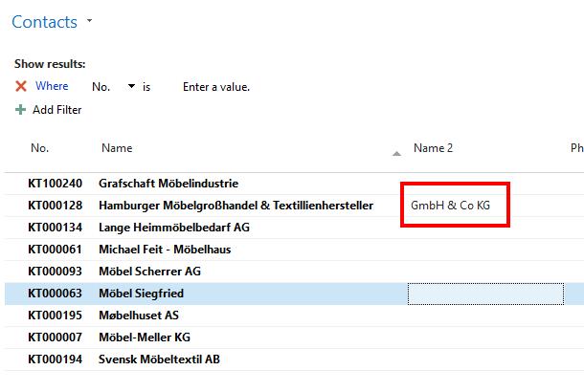
Task: Click Add Filter text
Action: click(x=57, y=110)
